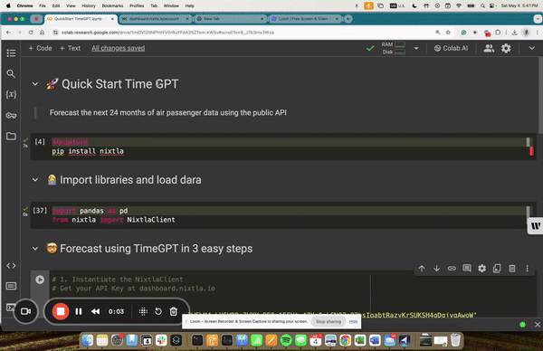Viewport: 543px width, 351px height.
Task: Open Chrome downloads icon
Action: click(515, 33)
